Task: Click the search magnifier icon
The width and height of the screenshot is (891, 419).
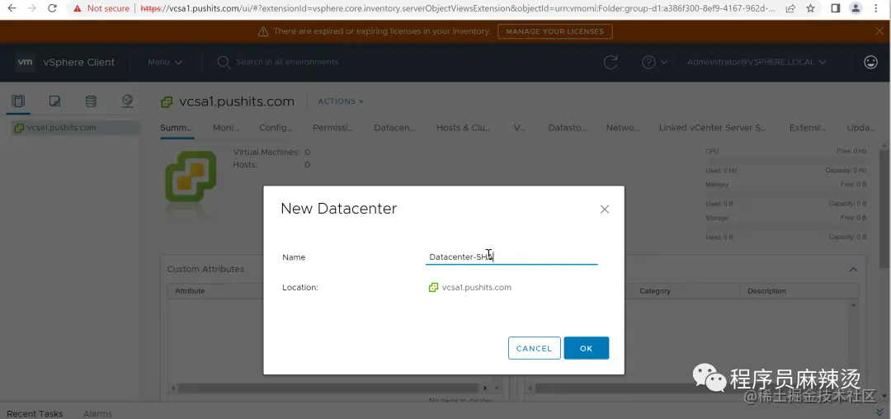Action: [x=224, y=62]
